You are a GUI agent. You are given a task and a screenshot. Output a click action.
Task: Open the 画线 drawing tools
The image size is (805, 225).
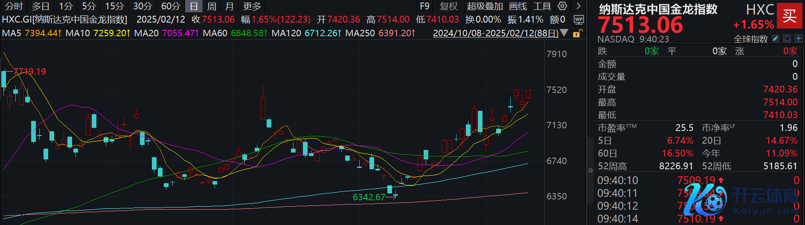(518, 6)
